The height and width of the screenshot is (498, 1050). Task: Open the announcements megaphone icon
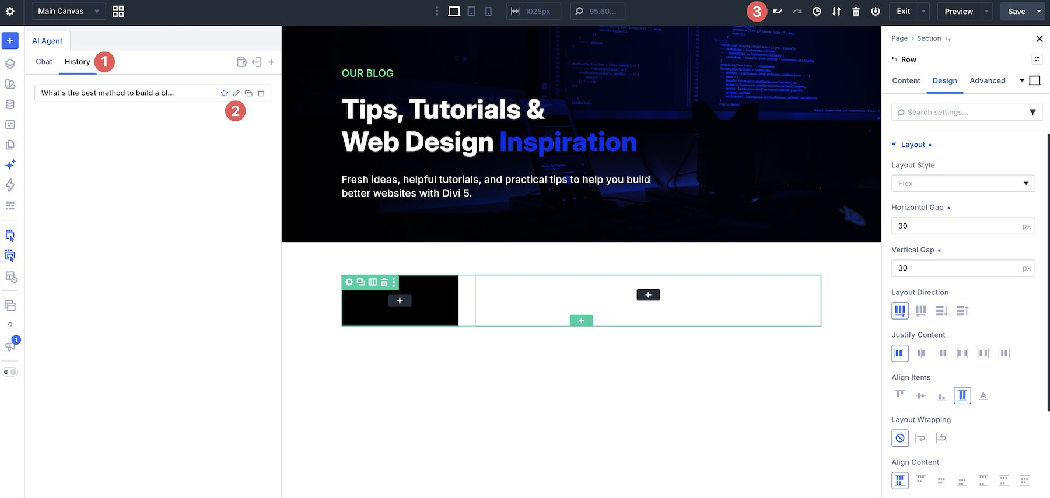tap(10, 346)
